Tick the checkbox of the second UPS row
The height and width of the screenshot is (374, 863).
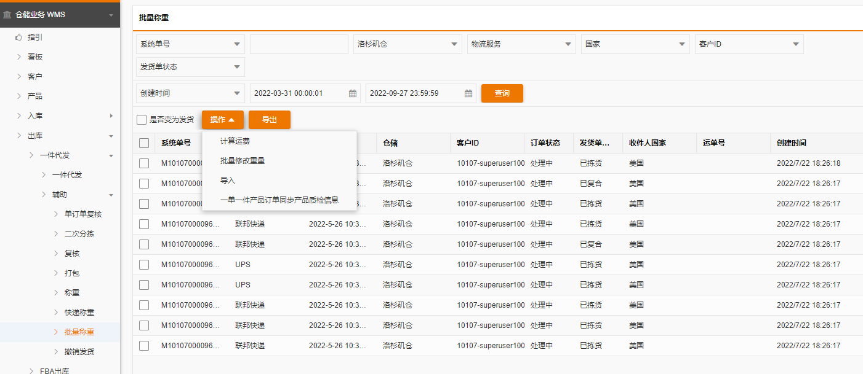tap(144, 285)
